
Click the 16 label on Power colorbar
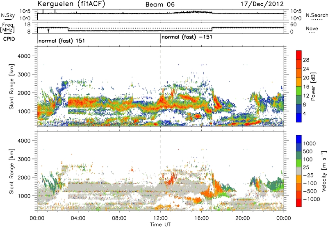coord(306,87)
